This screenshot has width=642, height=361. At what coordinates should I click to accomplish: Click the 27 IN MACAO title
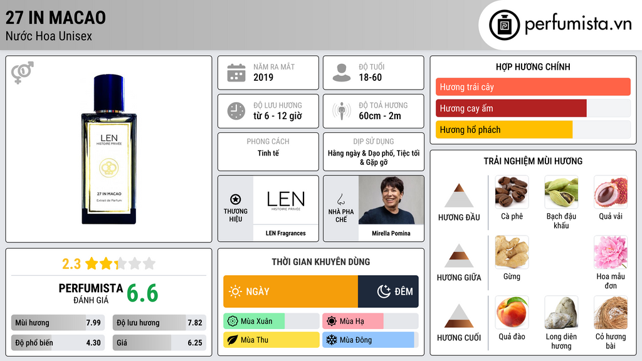56,18
